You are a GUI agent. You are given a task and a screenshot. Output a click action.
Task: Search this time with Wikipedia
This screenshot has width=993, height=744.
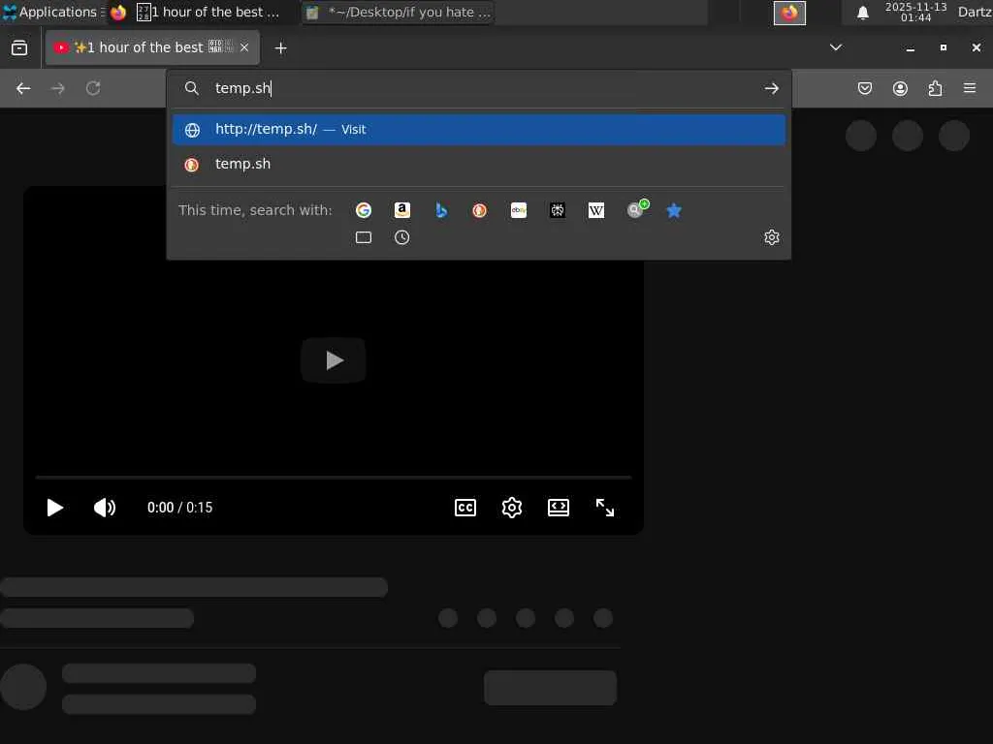click(596, 210)
